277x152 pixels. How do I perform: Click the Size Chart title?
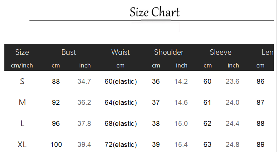(x=154, y=12)
